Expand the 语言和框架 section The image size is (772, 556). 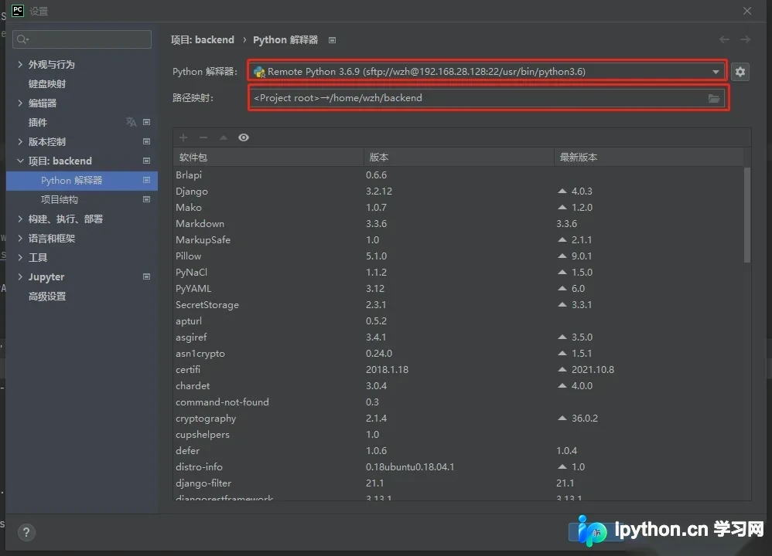click(20, 239)
